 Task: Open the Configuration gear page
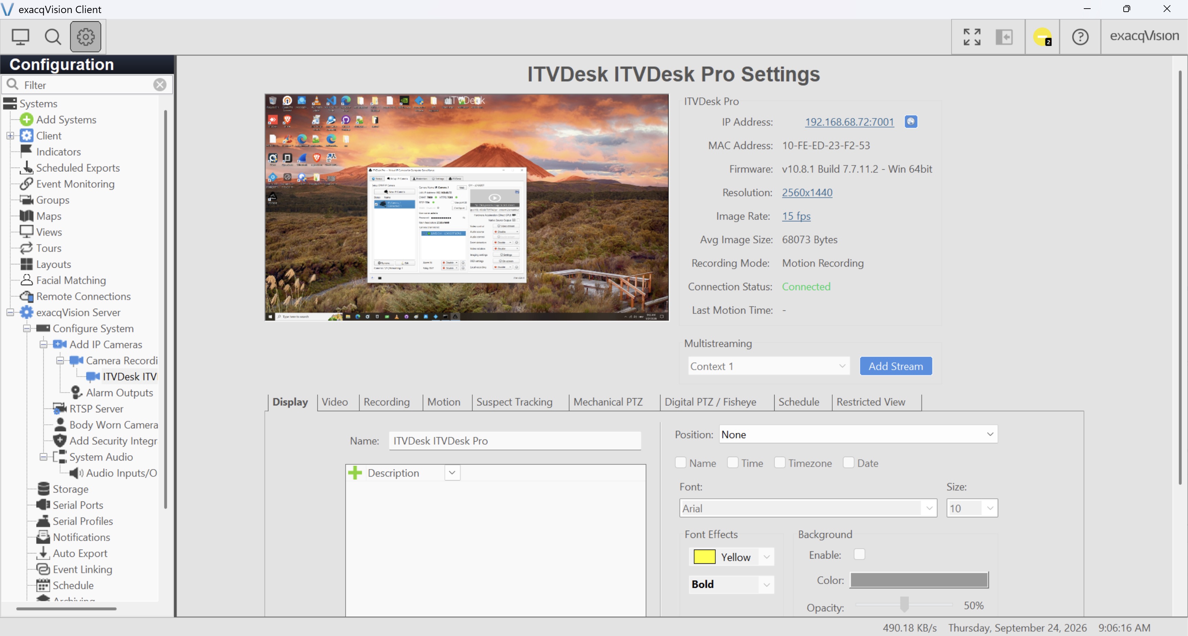coord(85,37)
